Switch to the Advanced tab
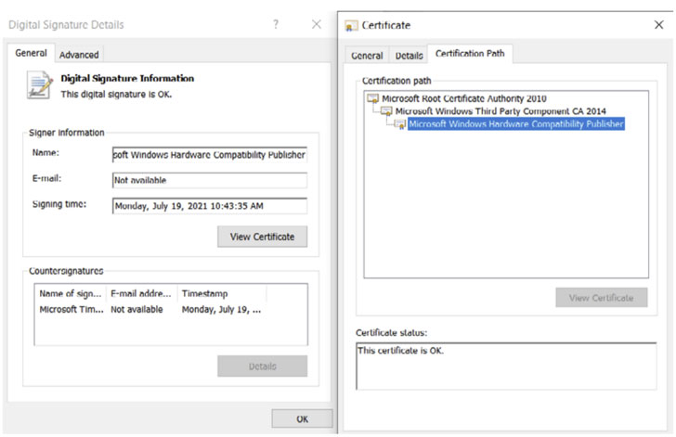 coord(79,55)
